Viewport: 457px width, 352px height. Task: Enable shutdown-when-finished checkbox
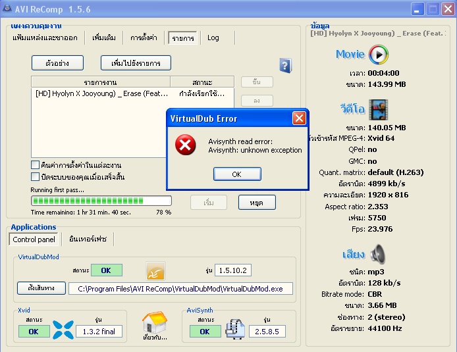(x=35, y=177)
